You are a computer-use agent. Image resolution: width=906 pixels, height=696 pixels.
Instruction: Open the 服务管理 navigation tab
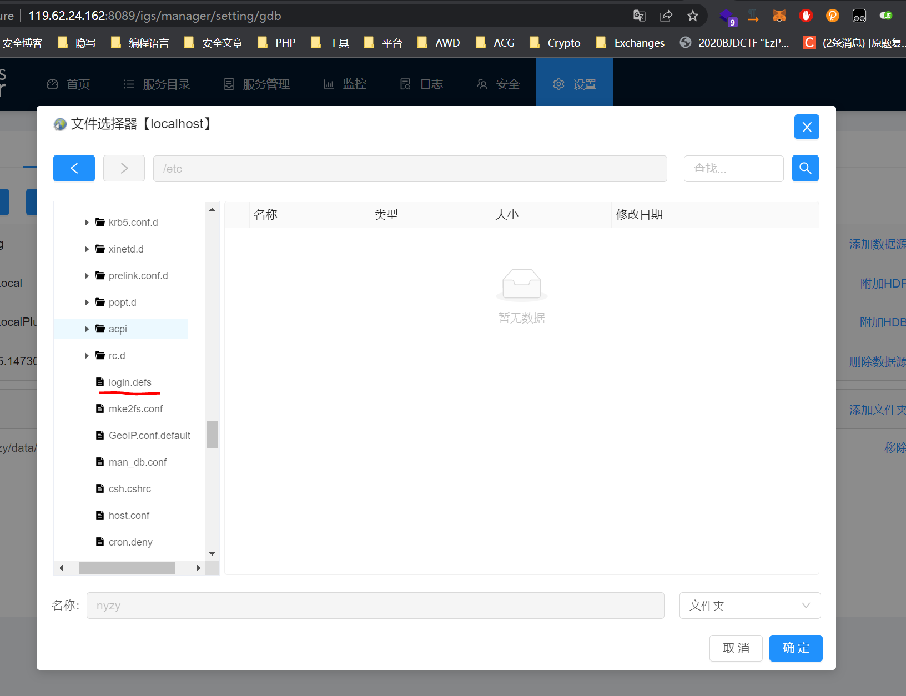256,84
